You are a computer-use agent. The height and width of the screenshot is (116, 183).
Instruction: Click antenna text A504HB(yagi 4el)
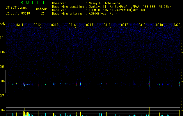pos(103,14)
